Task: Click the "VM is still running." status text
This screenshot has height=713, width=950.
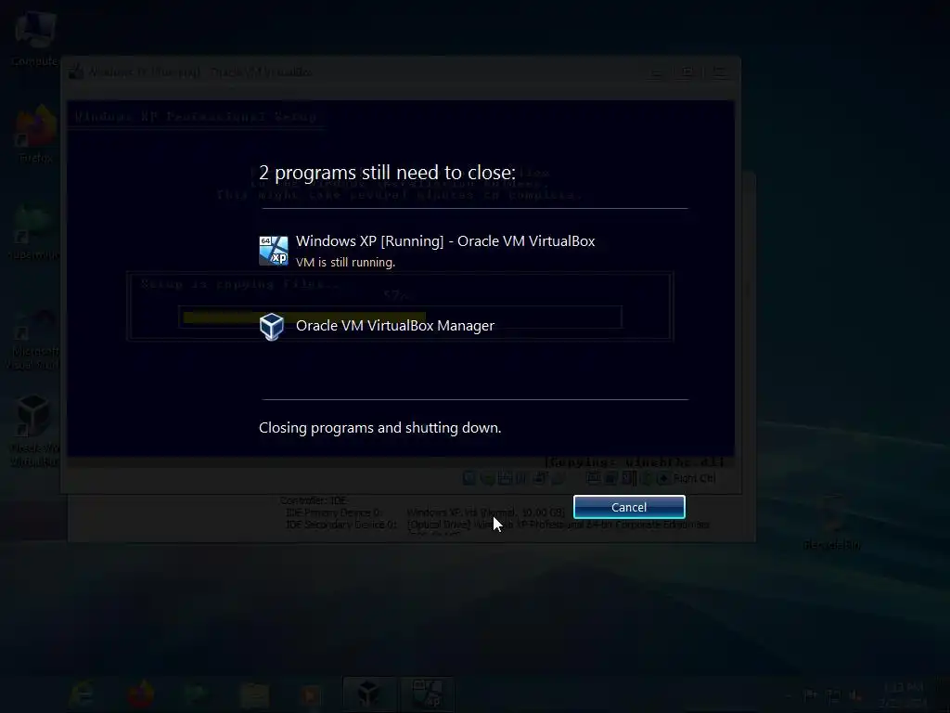Action: click(x=345, y=262)
